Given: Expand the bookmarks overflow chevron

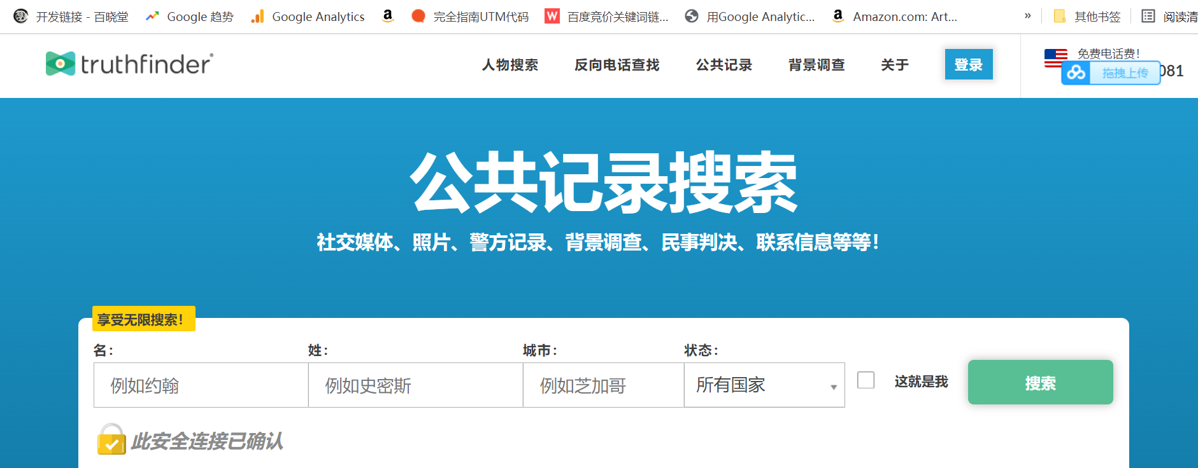Looking at the screenshot, I should click(1027, 16).
